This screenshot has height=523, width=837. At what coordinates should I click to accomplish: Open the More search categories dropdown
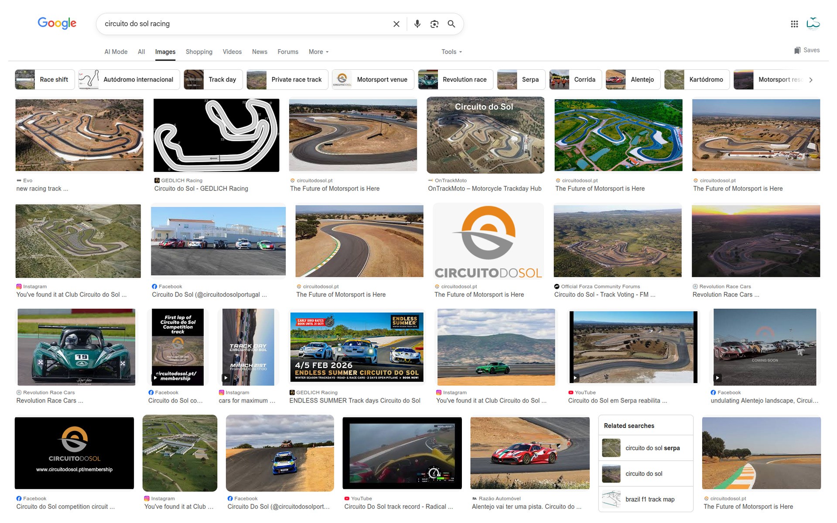tap(318, 52)
